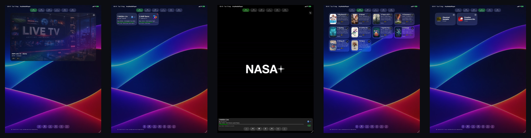Viewport: 531px width, 138px height.
Task: Select the AMP Demo channel card
Action: [x=148, y=19]
